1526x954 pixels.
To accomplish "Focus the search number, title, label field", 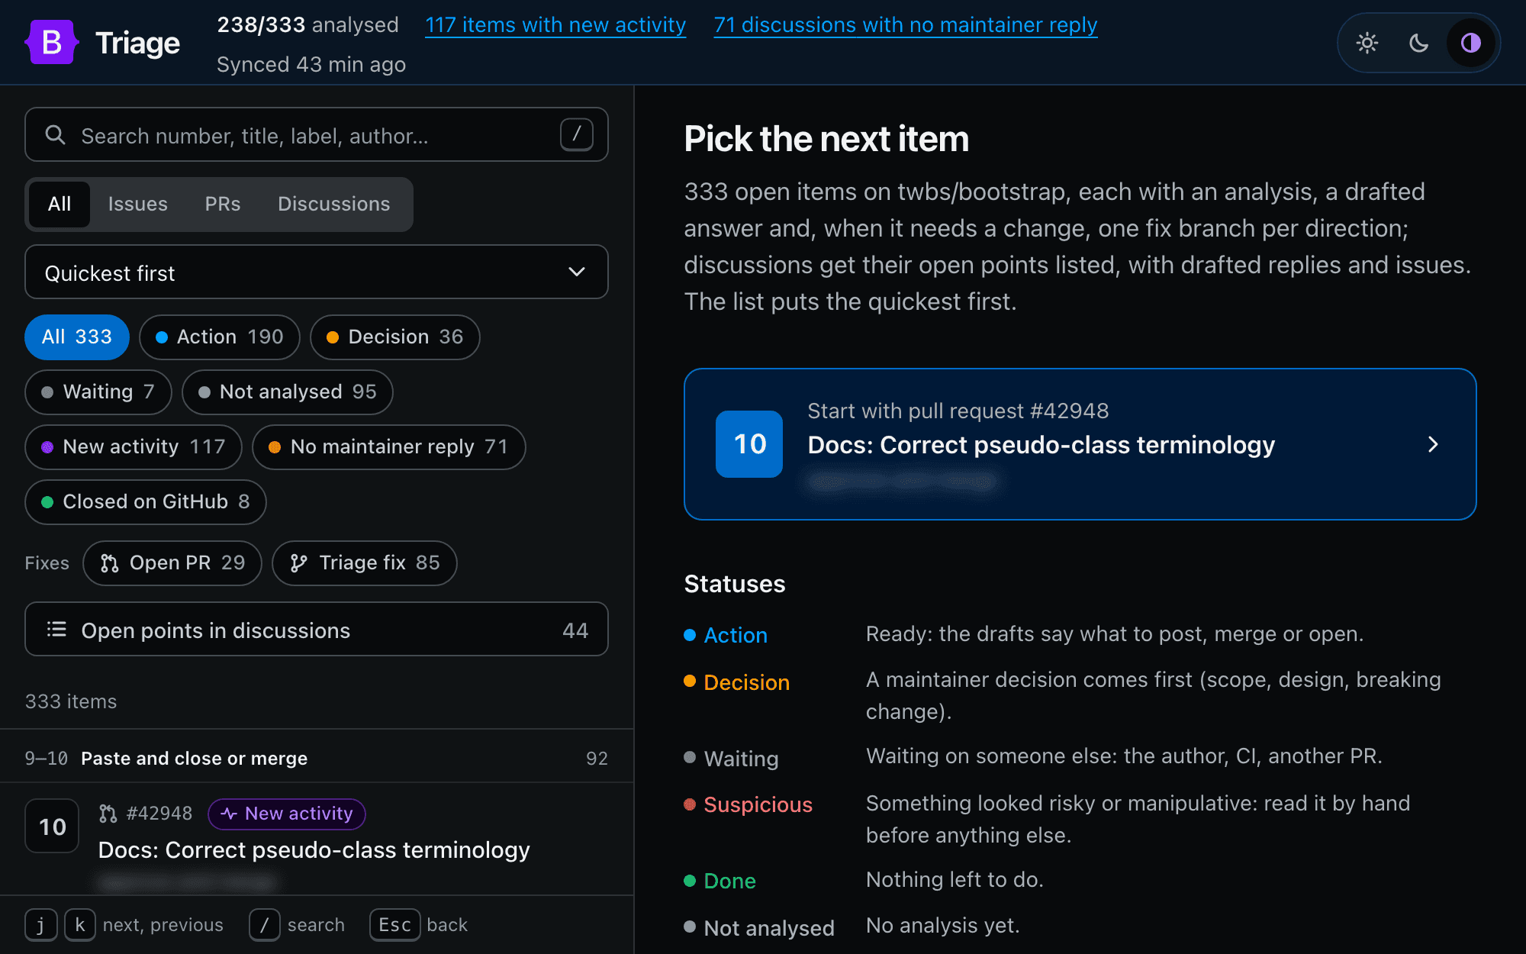I will [317, 135].
